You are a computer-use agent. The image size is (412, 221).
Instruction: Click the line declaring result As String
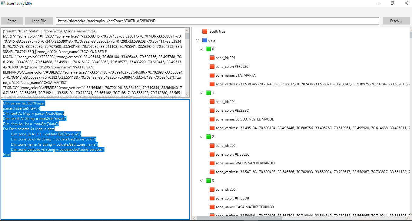(x=35, y=119)
